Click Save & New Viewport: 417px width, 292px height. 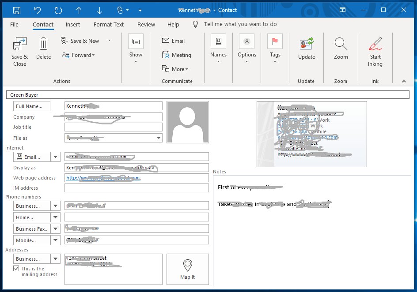(x=80, y=41)
